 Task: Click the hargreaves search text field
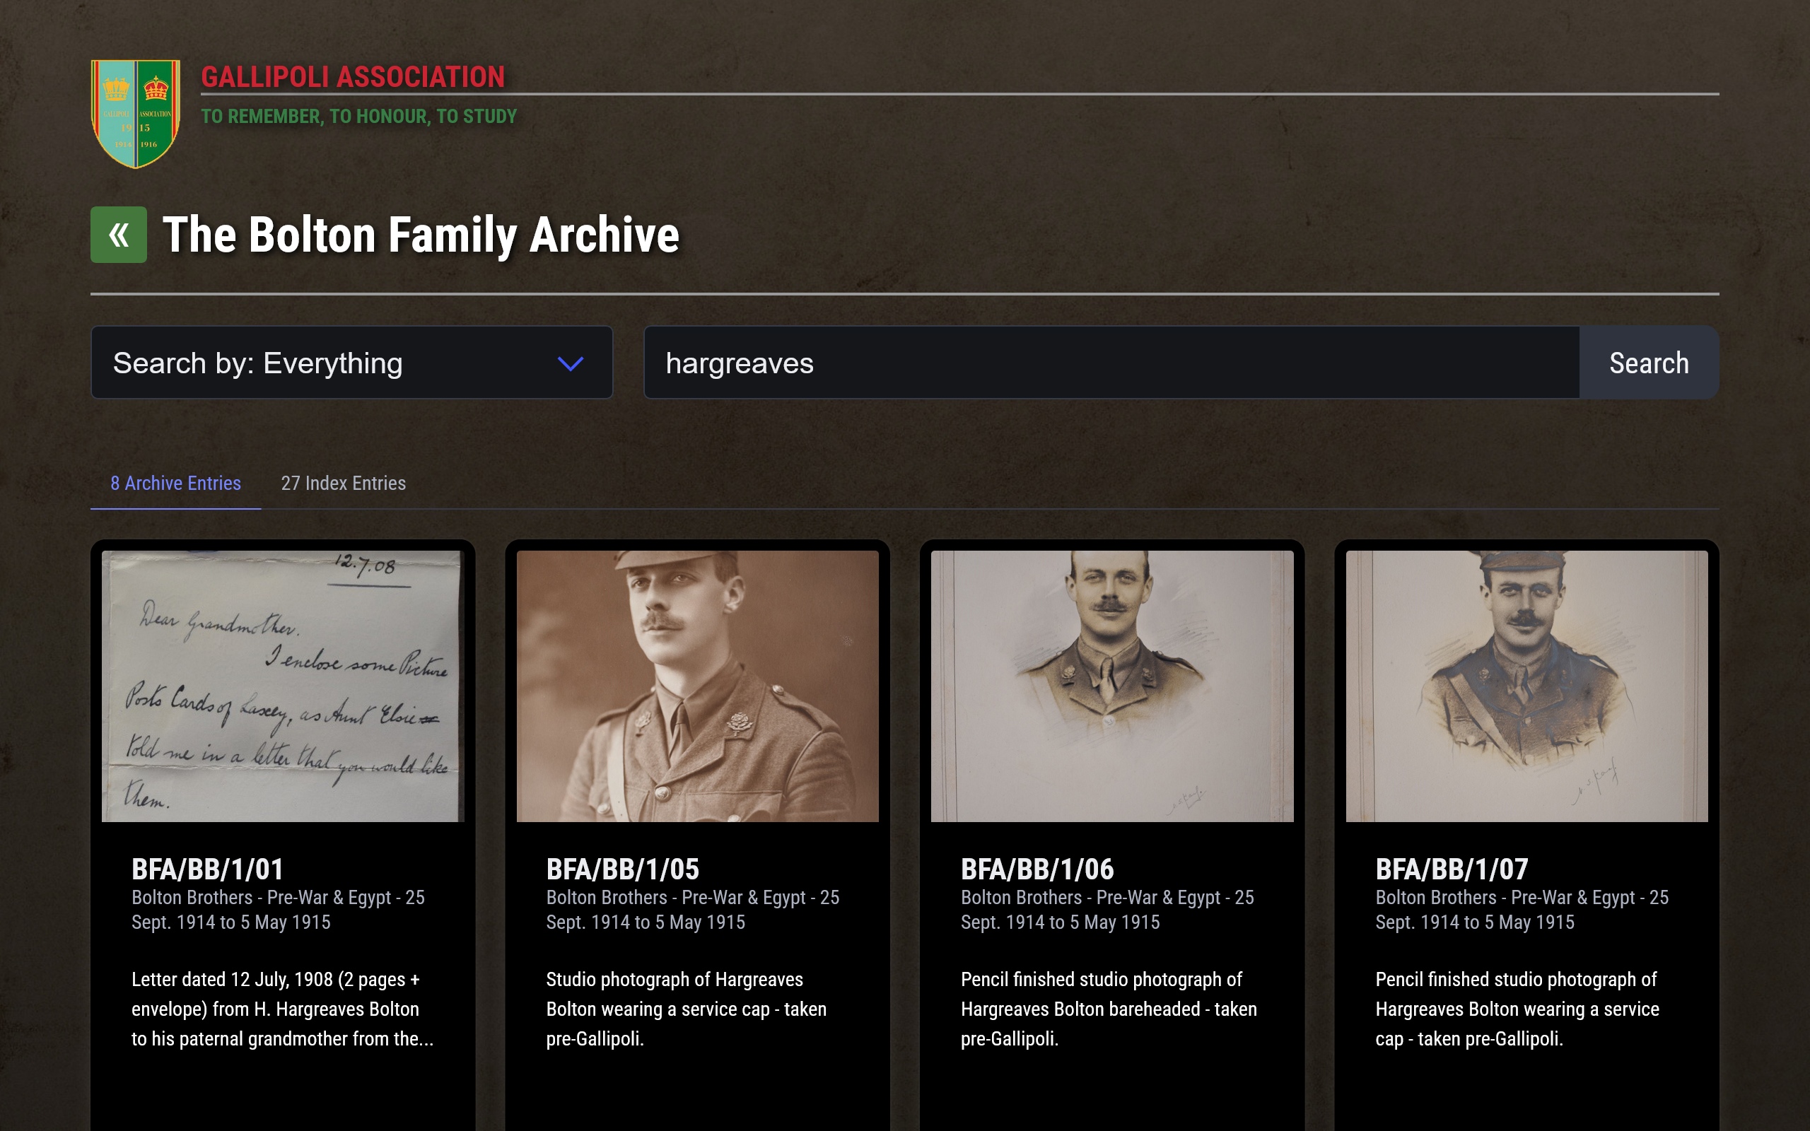coord(1111,363)
